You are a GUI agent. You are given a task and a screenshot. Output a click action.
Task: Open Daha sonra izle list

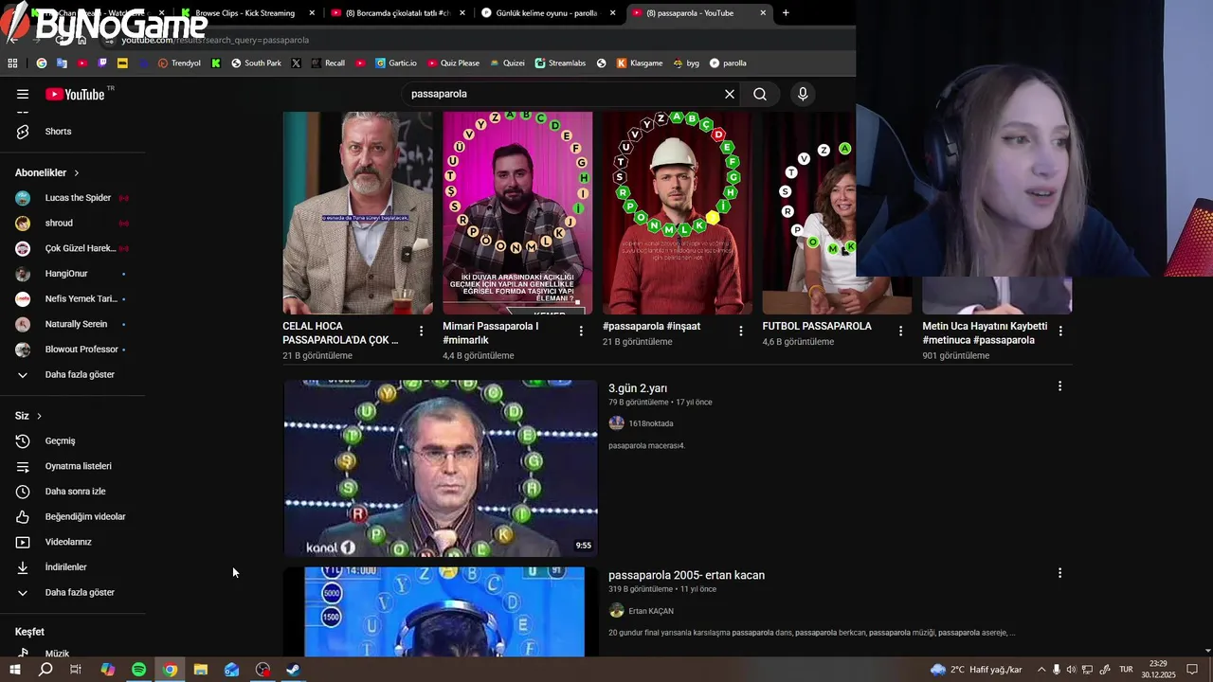point(74,492)
